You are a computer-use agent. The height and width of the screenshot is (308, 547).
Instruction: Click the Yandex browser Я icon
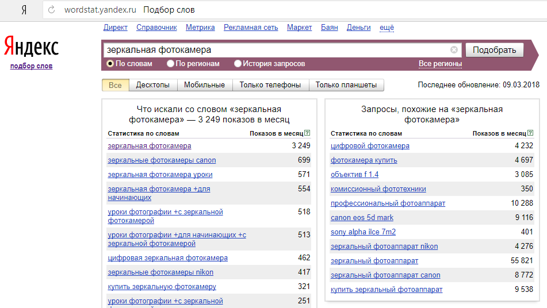[x=24, y=10]
